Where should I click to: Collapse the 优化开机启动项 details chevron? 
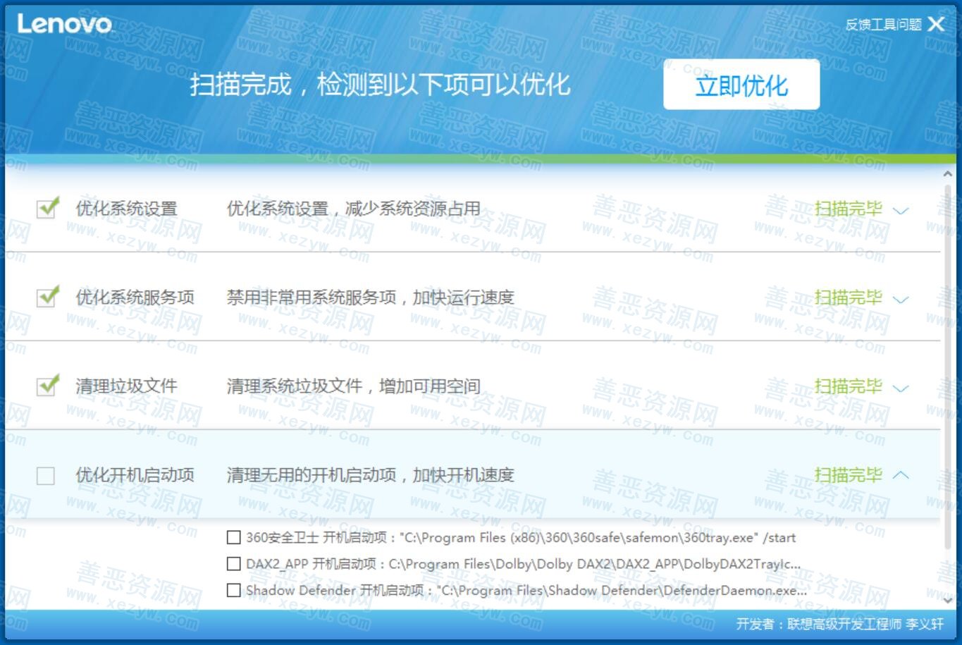point(900,475)
